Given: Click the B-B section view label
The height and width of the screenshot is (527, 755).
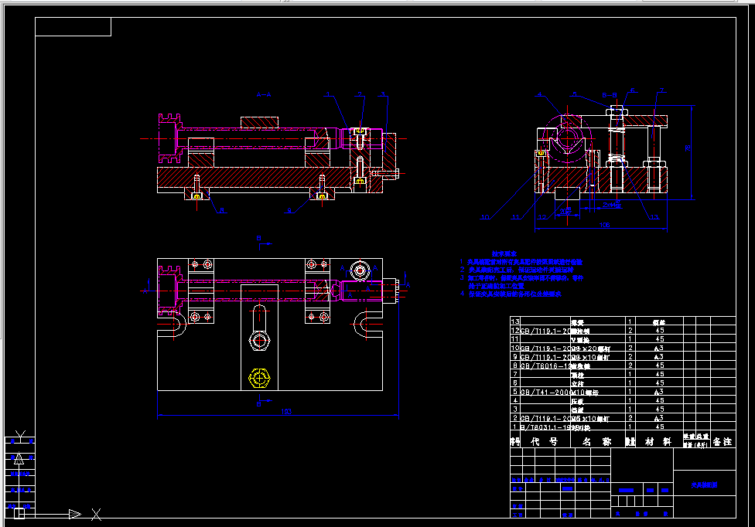Looking at the screenshot, I should coord(609,95).
